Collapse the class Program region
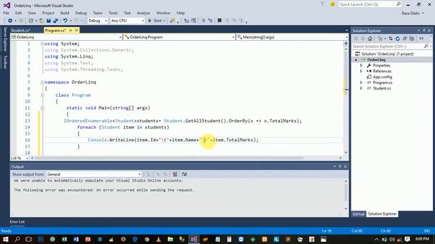 click(42, 95)
